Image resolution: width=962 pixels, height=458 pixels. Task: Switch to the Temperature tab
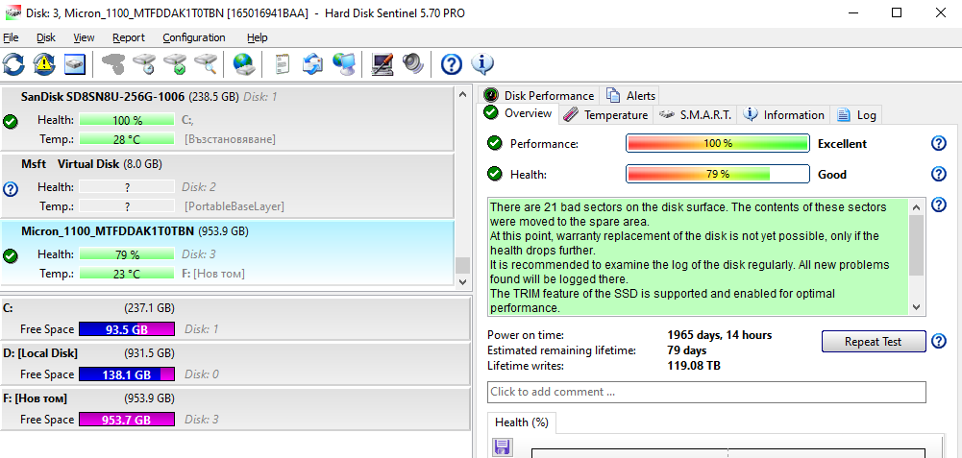[606, 115]
